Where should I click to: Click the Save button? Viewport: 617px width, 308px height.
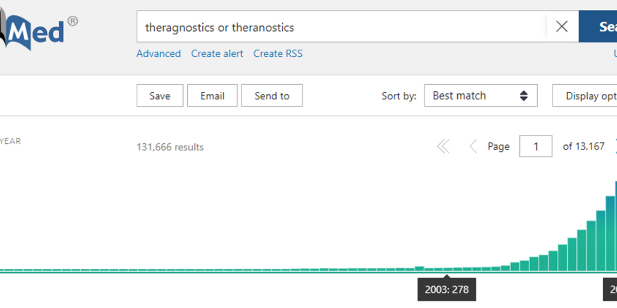click(x=159, y=95)
